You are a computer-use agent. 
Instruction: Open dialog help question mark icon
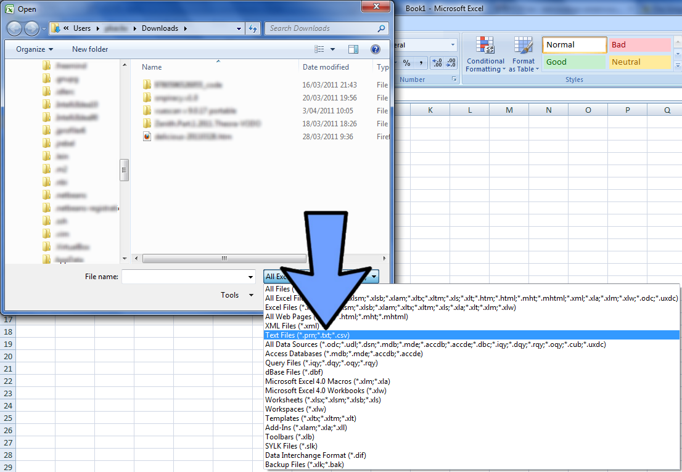376,49
